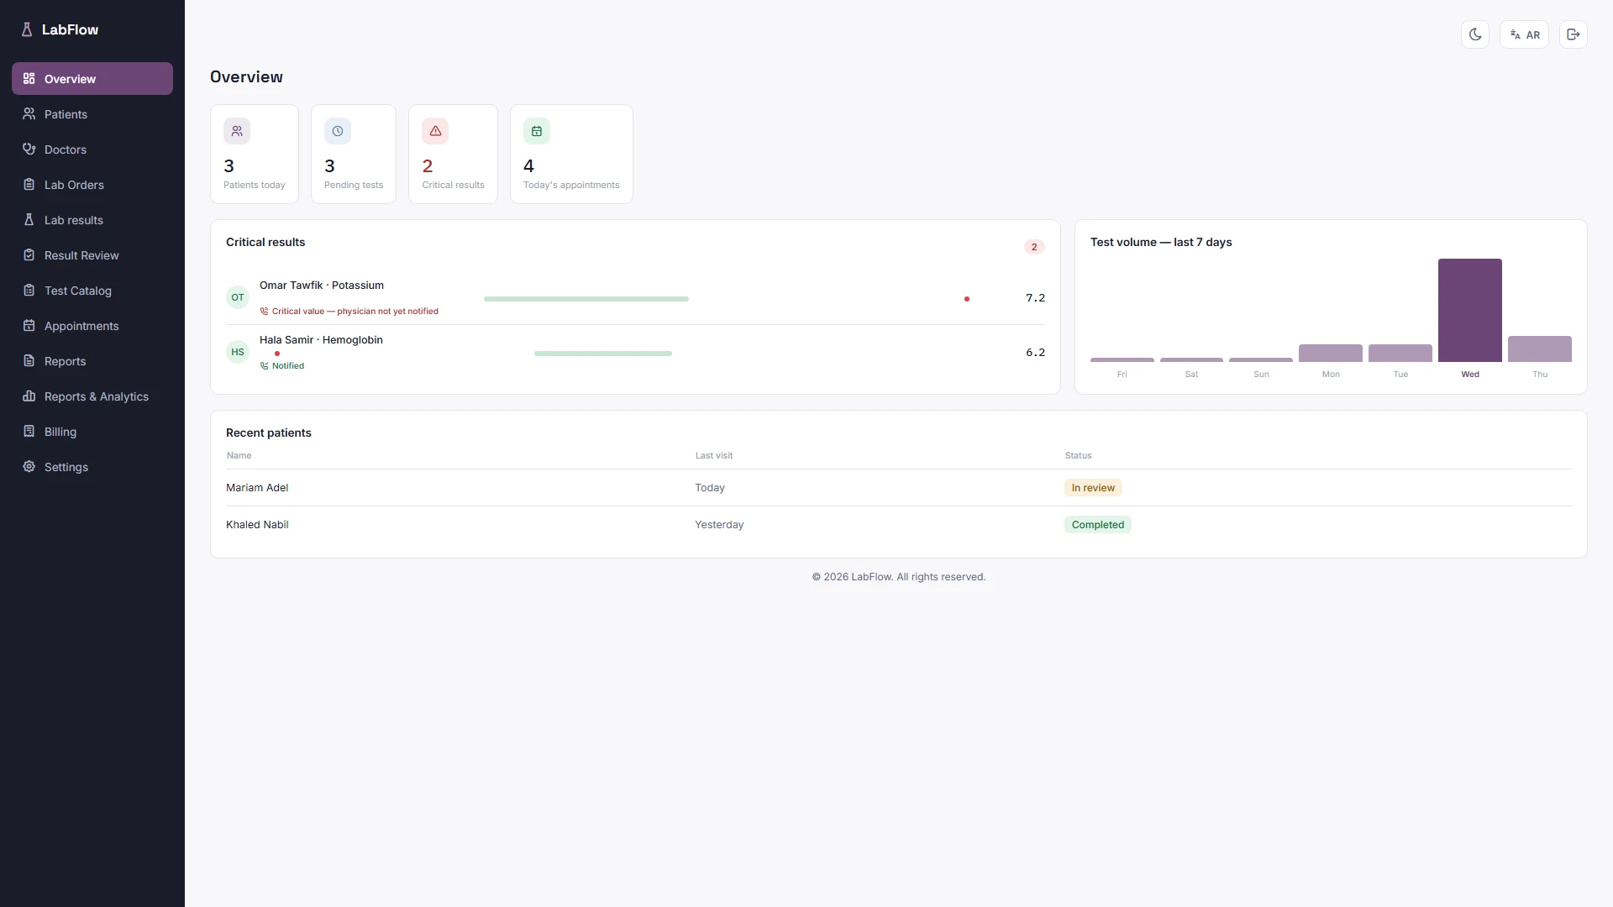Open the Reports menu entry
This screenshot has height=907, width=1613.
[92, 360]
